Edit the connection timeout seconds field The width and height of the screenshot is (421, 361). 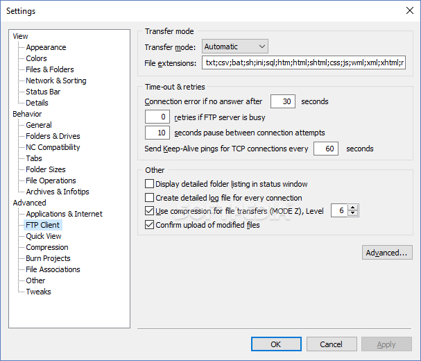(283, 101)
